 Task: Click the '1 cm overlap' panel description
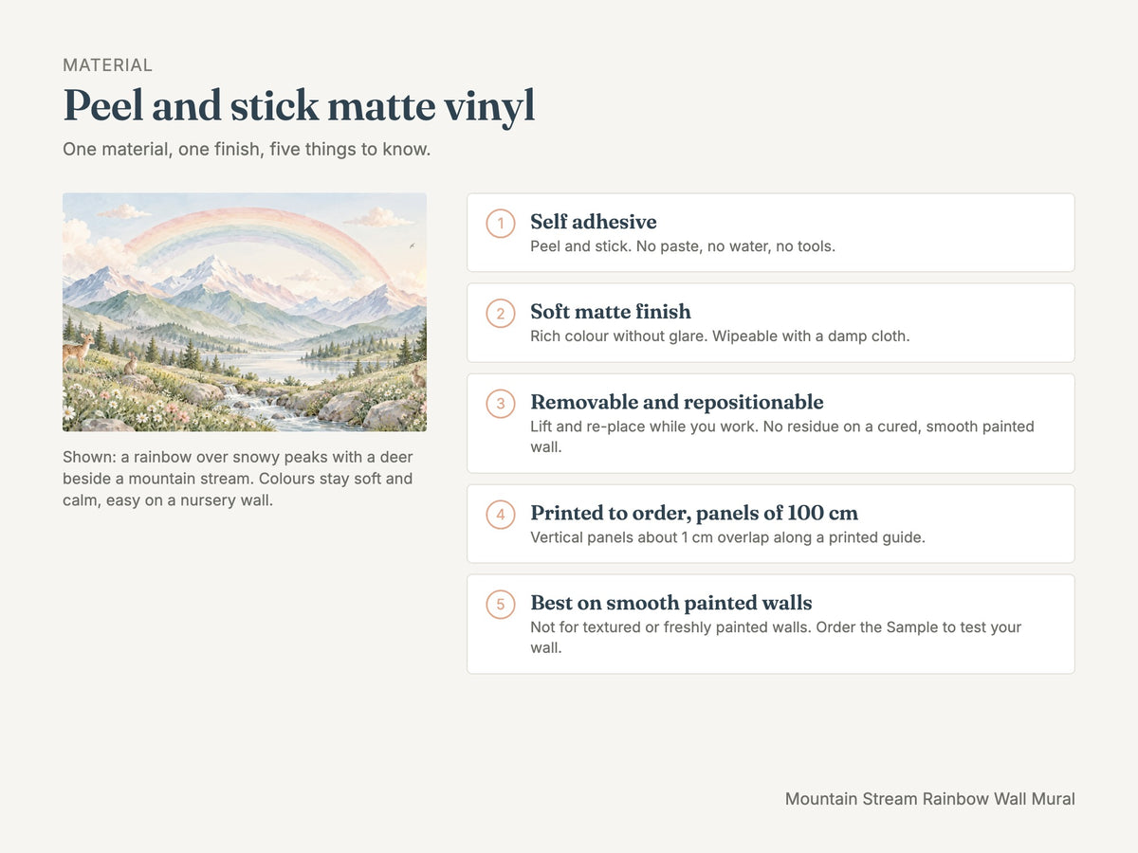coord(727,537)
